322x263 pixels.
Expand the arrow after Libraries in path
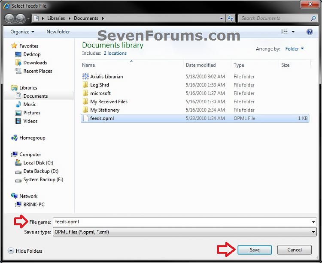tap(70, 18)
